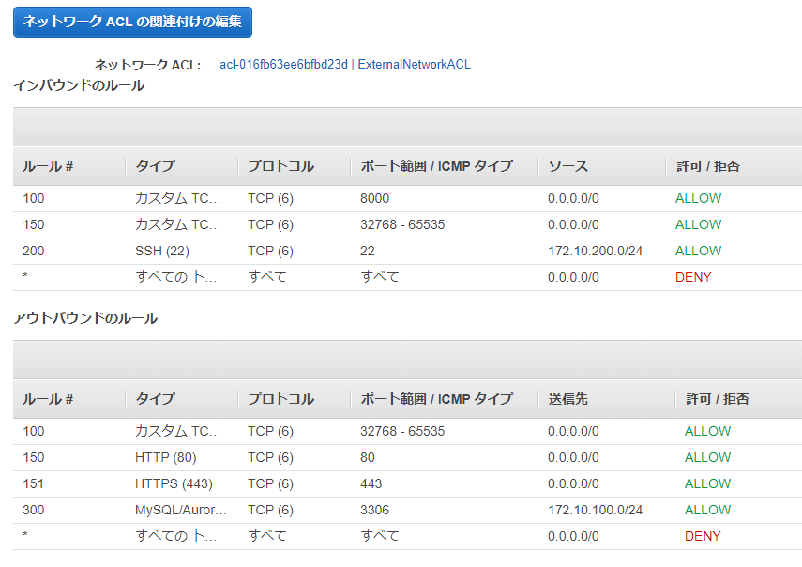Click outbound ルール # column header
Viewport: 802px width, 567px height.
coord(48,399)
